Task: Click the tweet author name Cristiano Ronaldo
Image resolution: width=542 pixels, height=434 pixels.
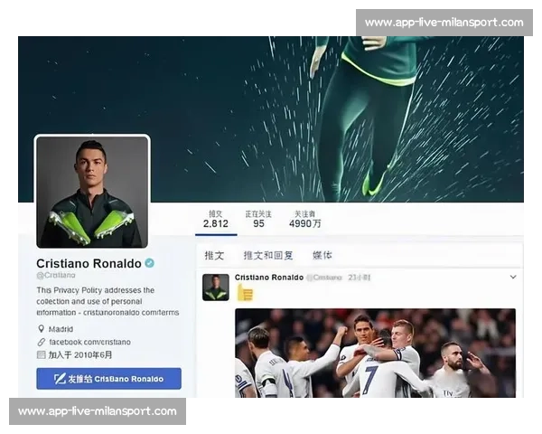Action: (x=269, y=278)
